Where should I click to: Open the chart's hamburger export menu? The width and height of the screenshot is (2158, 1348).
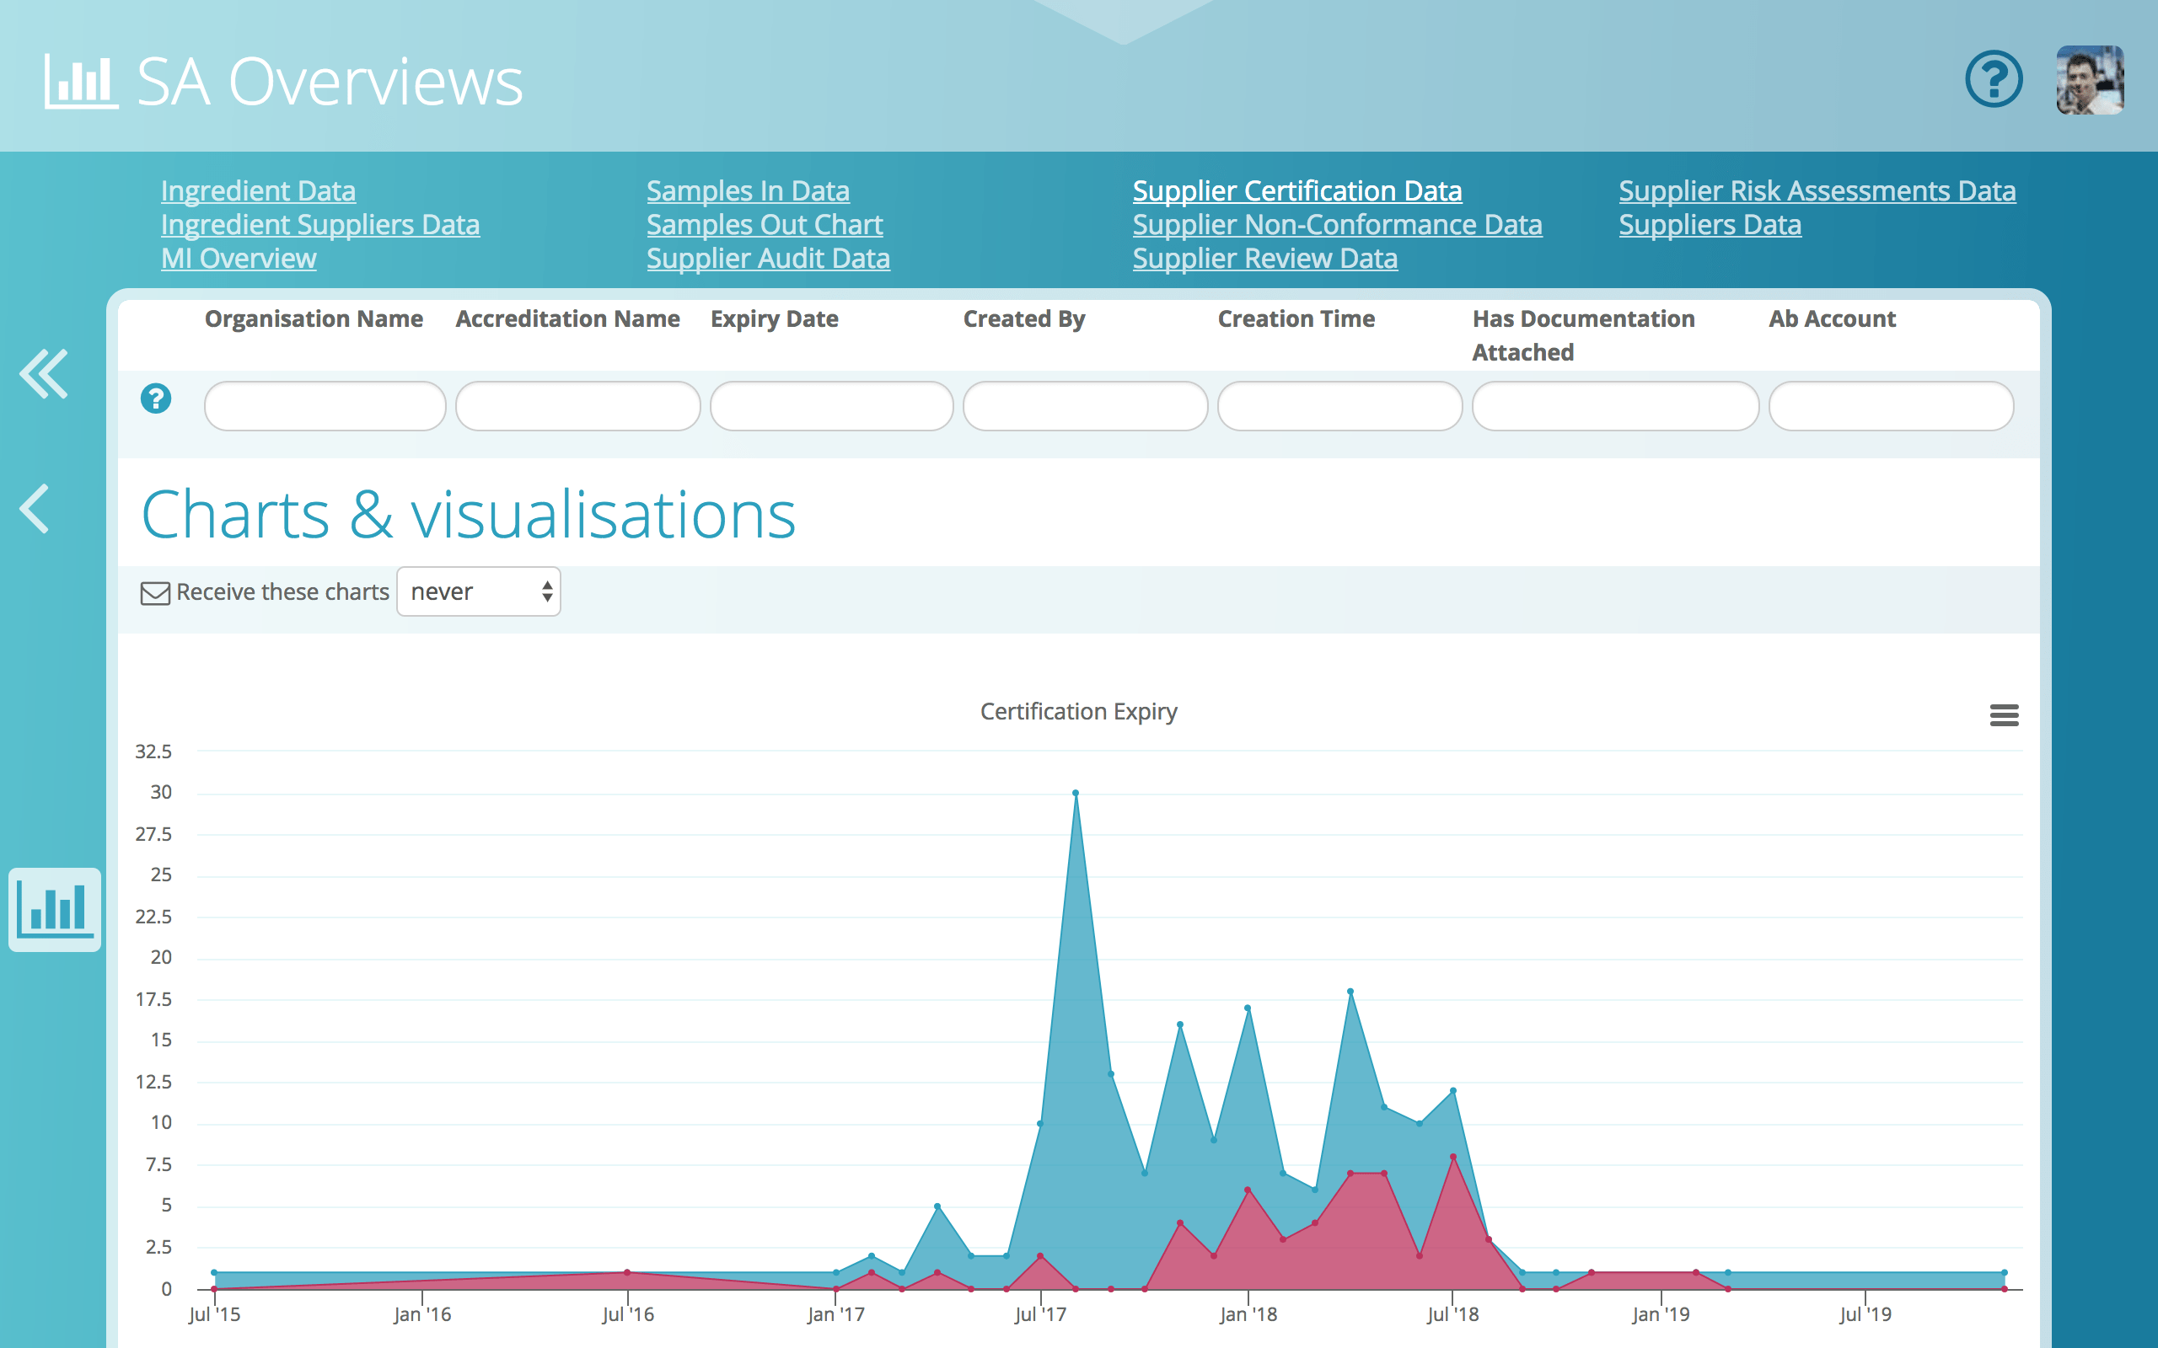(x=2004, y=715)
